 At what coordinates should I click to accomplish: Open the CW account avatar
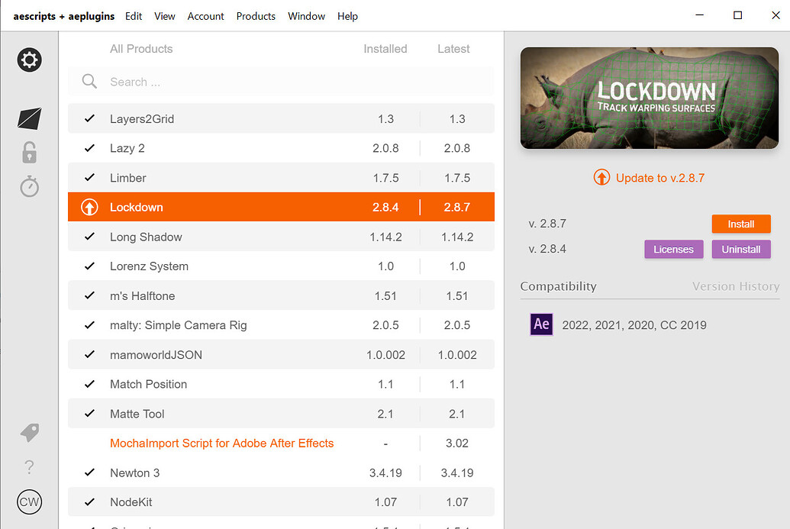29,502
